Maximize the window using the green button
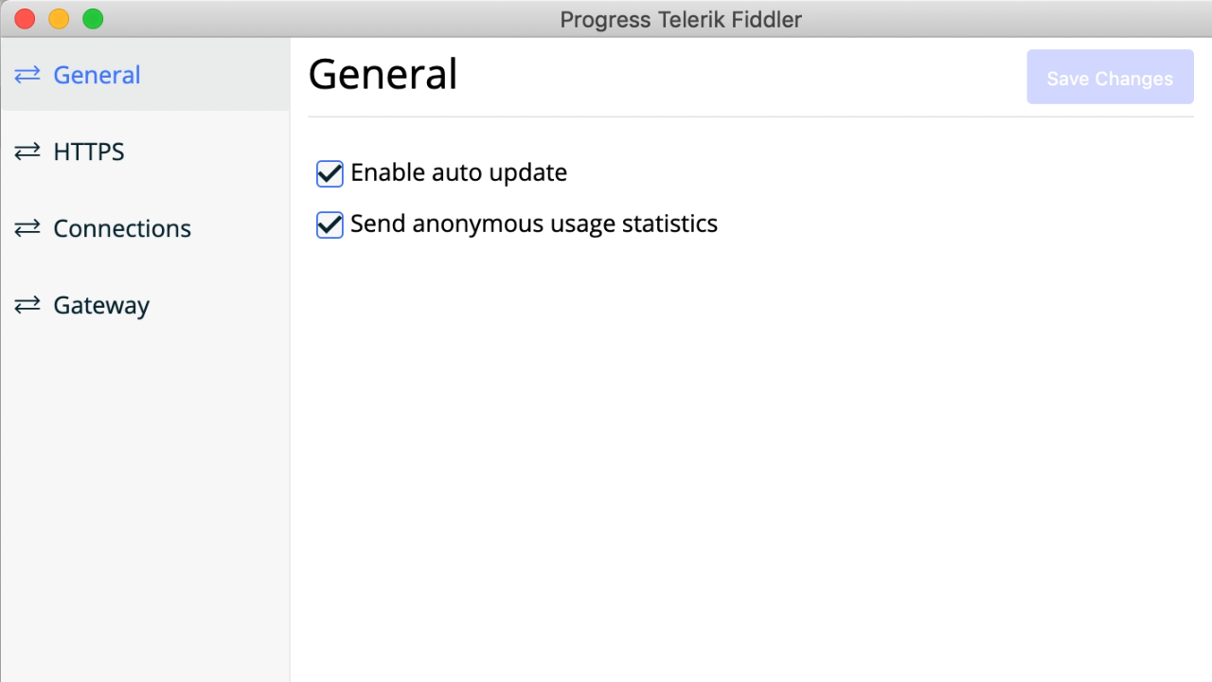Image resolution: width=1212 pixels, height=682 pixels. point(93,19)
